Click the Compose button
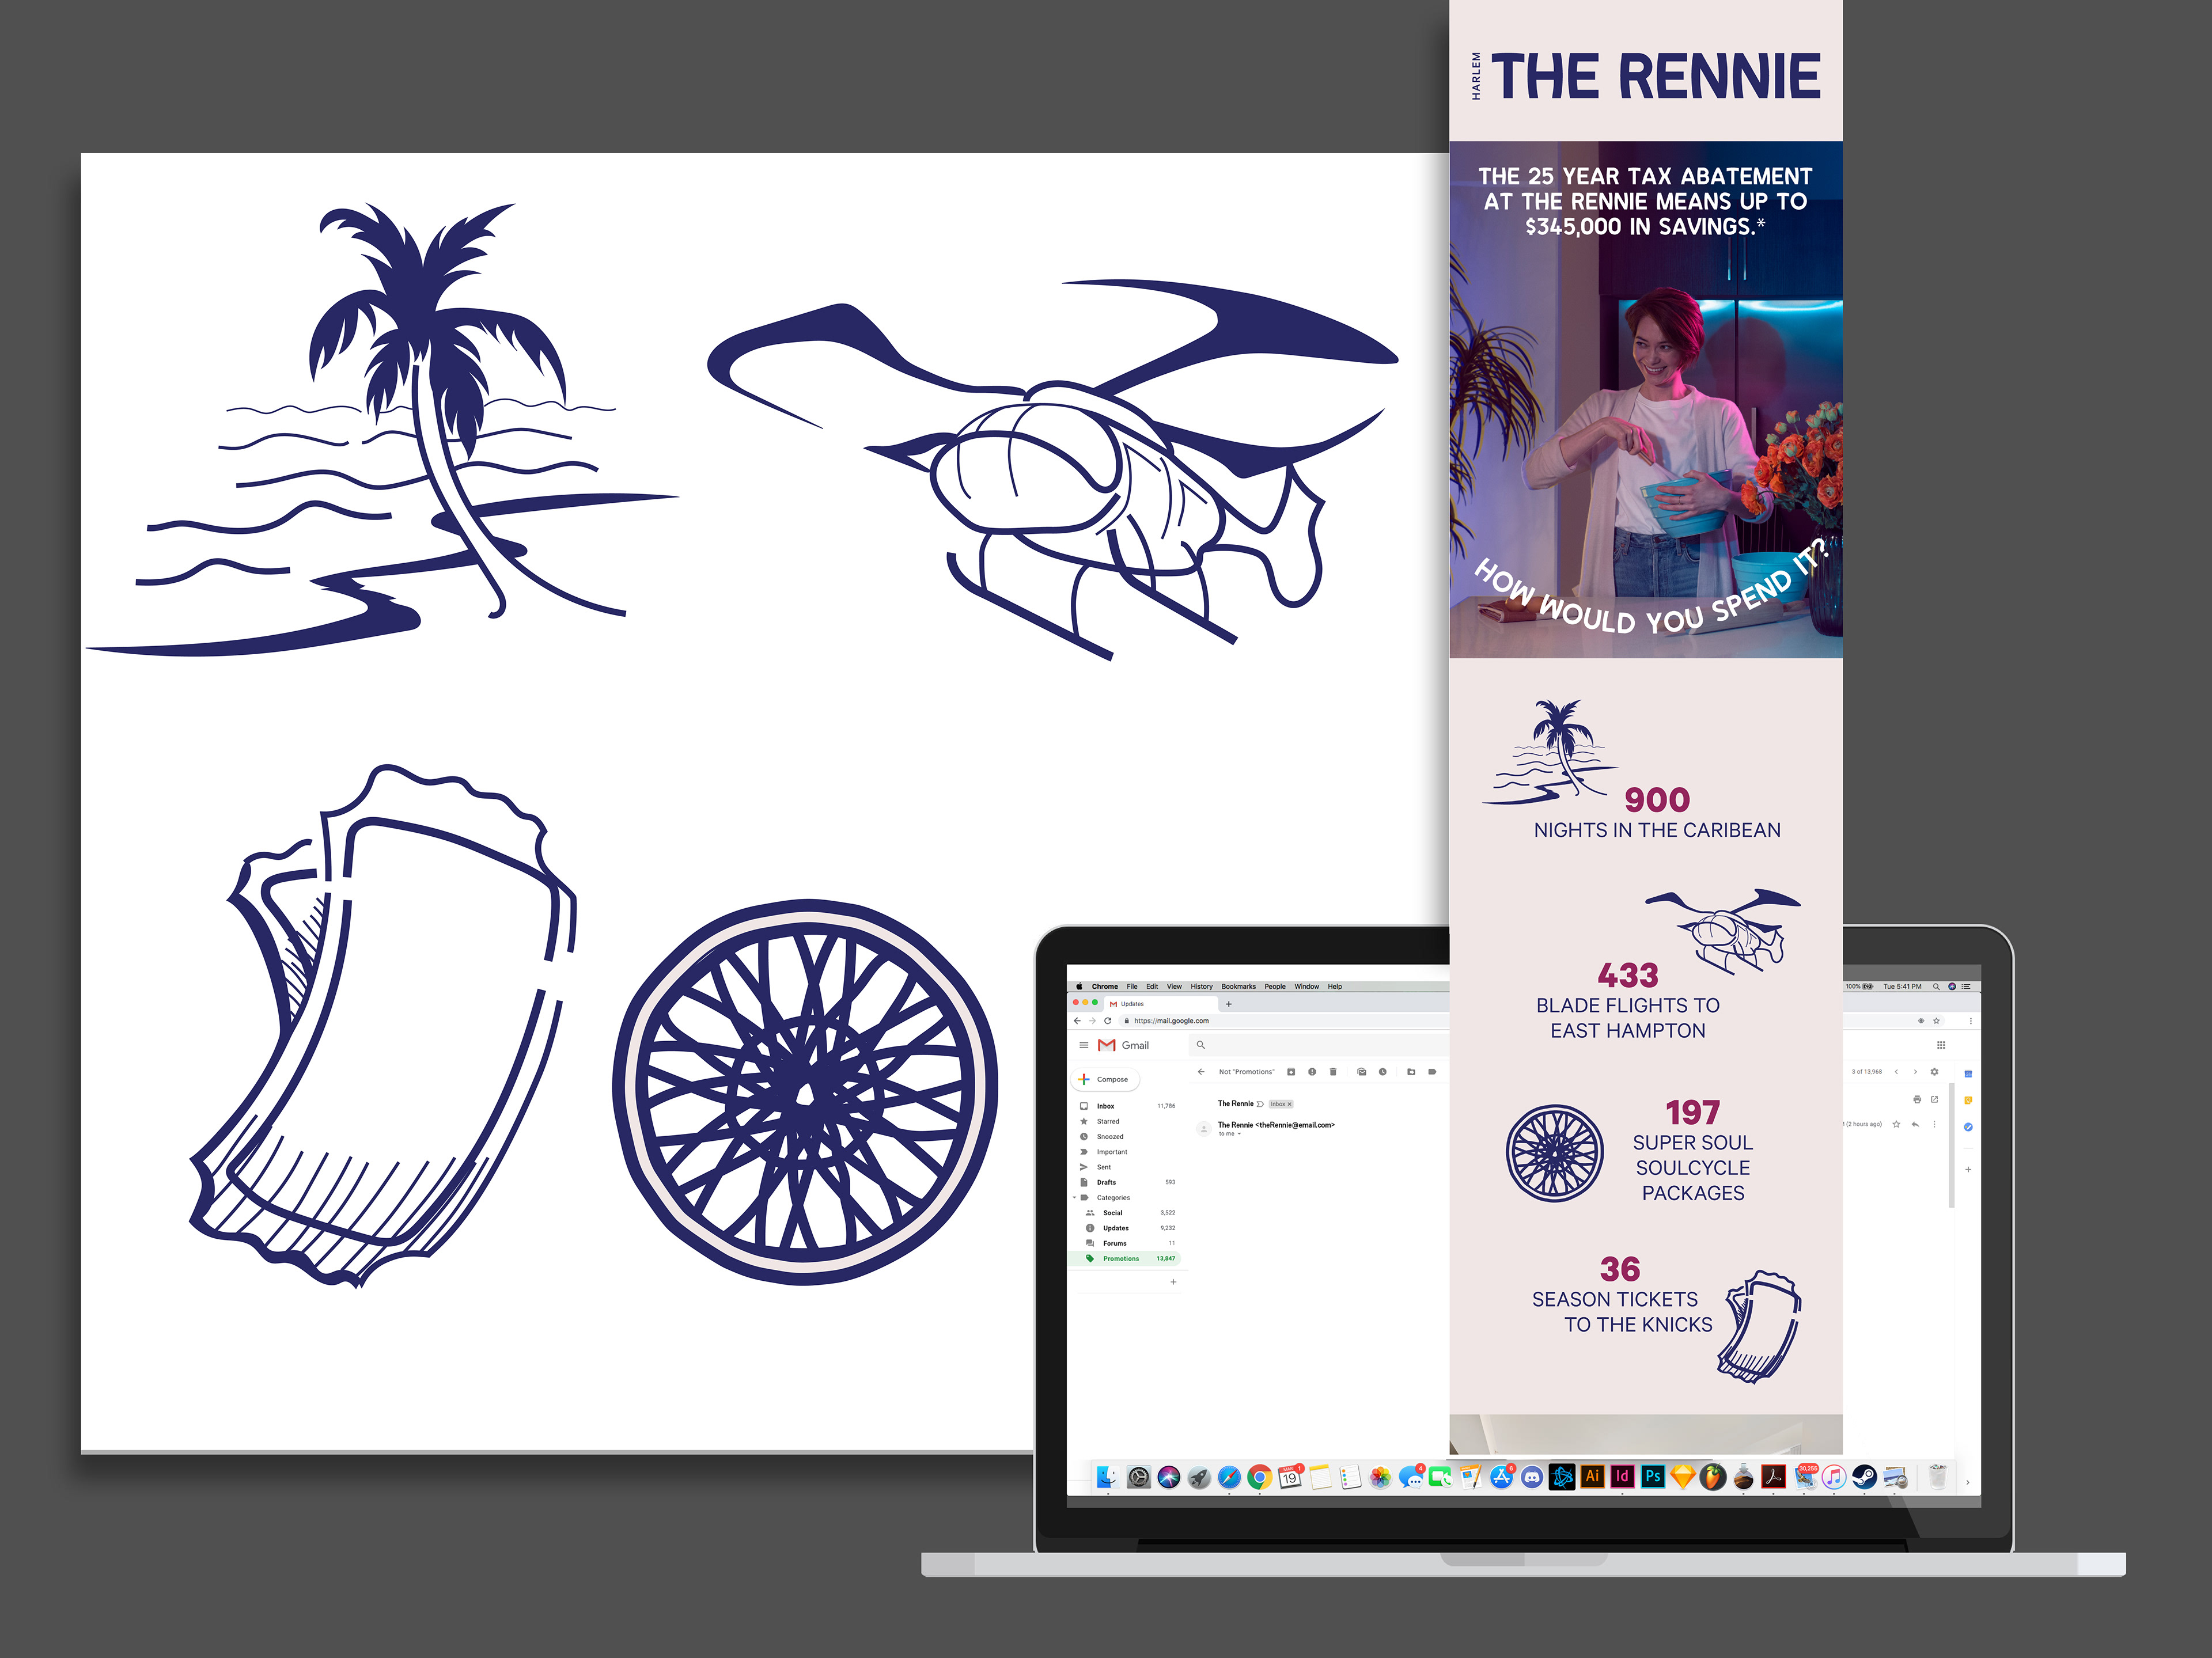2212x1658 pixels. [x=1104, y=1079]
